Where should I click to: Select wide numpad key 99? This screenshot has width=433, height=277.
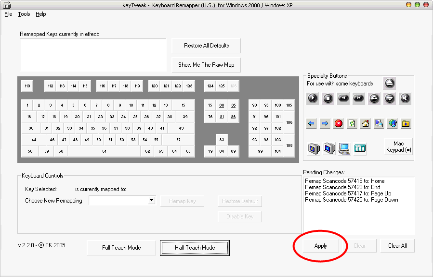260,151
